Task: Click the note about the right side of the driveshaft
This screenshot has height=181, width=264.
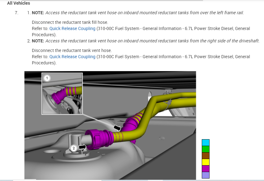Action: click(x=146, y=41)
